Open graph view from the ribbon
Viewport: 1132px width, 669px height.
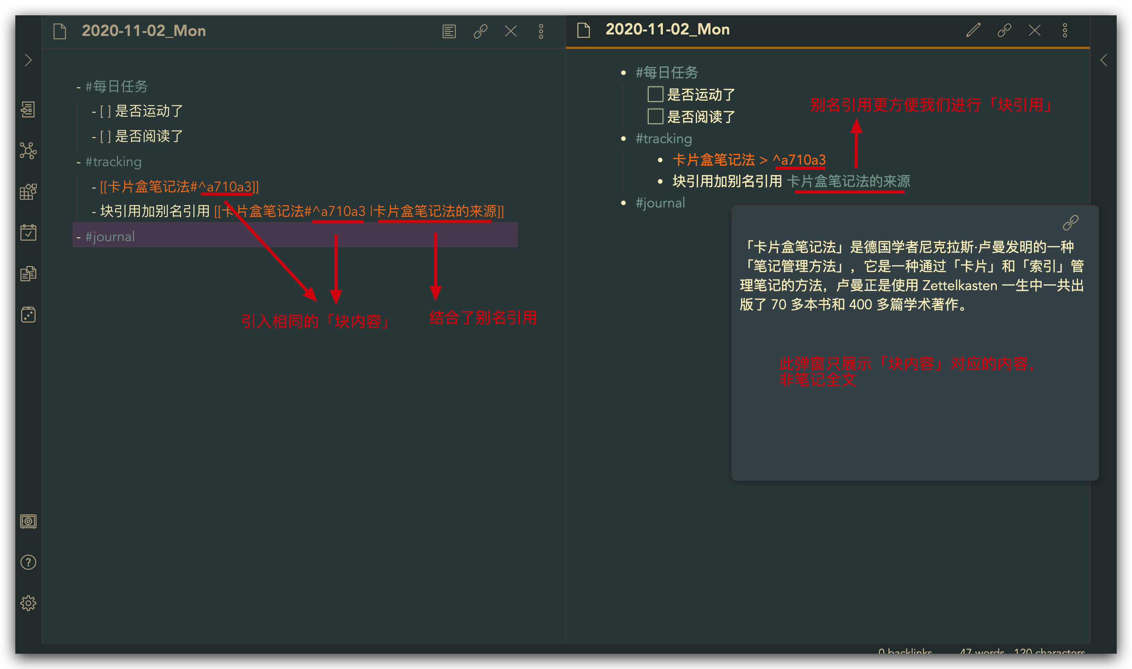coord(28,150)
